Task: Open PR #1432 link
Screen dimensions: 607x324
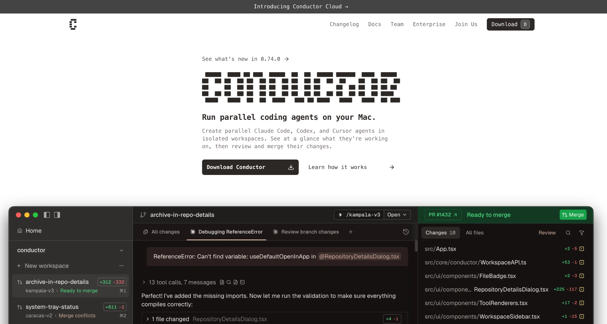Action: [x=443, y=215]
